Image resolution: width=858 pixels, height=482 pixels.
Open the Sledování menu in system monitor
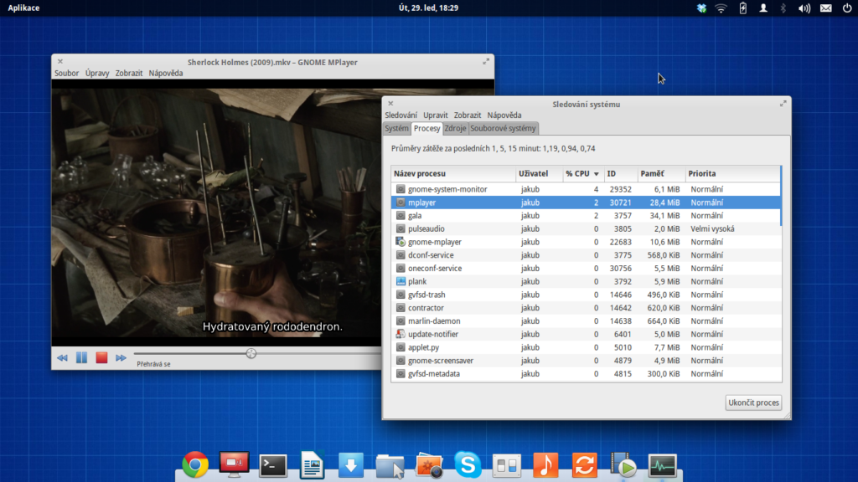(401, 115)
